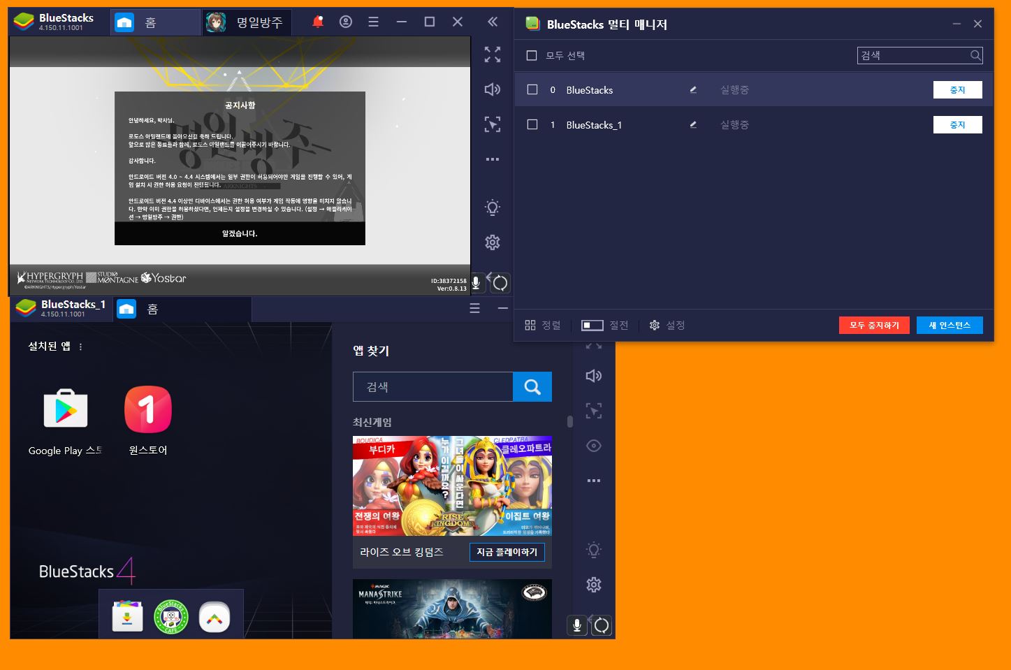Click microphone icon in BlueStacks_1 window

tap(577, 625)
